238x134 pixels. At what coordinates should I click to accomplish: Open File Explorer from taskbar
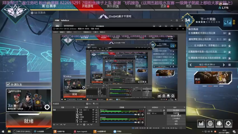[9, 131]
